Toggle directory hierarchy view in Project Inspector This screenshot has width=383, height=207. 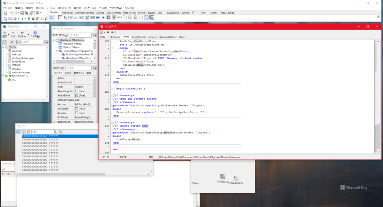tap(12, 42)
